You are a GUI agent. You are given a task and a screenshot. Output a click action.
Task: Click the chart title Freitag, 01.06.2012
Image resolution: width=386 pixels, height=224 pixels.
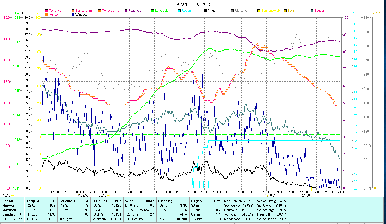pos(193,4)
